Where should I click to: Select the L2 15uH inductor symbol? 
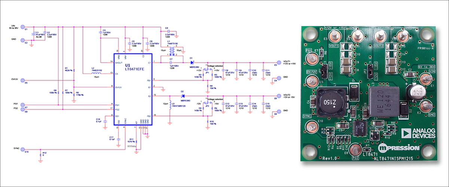tap(97, 73)
